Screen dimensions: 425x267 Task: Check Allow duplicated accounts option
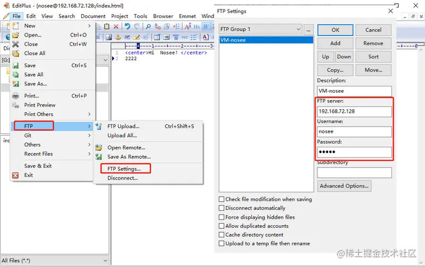tap(222, 226)
